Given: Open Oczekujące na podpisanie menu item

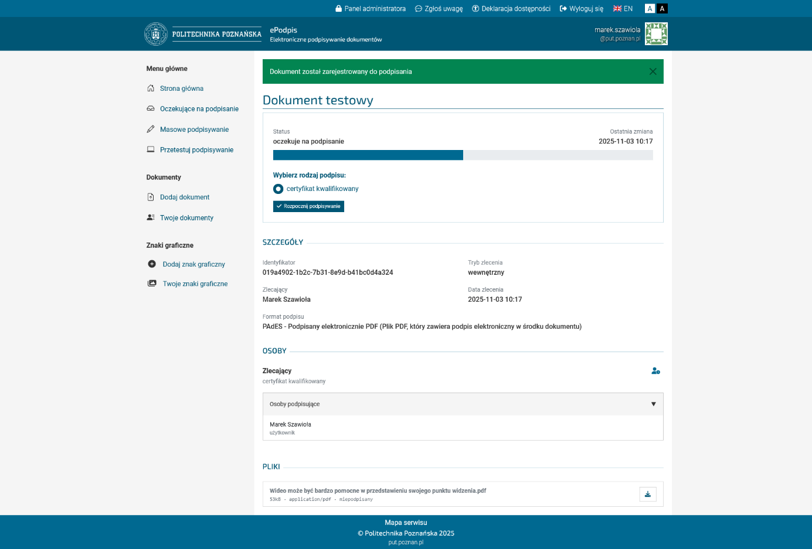Looking at the screenshot, I should tap(199, 109).
